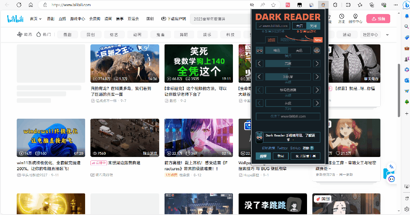
Task: Open 历史 history icon
Action: click(342, 19)
